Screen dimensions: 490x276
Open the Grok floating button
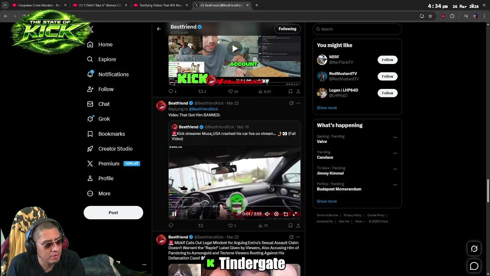(x=474, y=249)
